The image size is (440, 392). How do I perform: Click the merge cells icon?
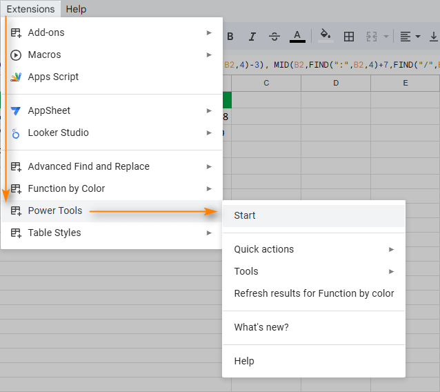372,37
